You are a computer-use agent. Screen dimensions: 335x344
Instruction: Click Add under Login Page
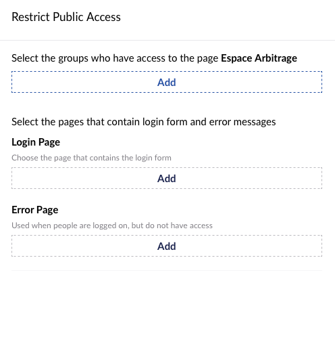(x=167, y=178)
